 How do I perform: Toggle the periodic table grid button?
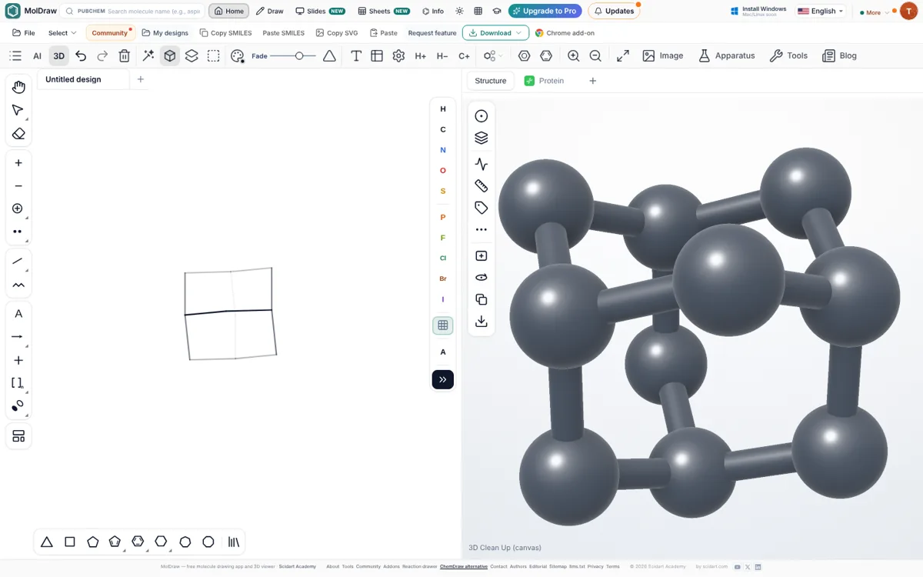click(443, 325)
